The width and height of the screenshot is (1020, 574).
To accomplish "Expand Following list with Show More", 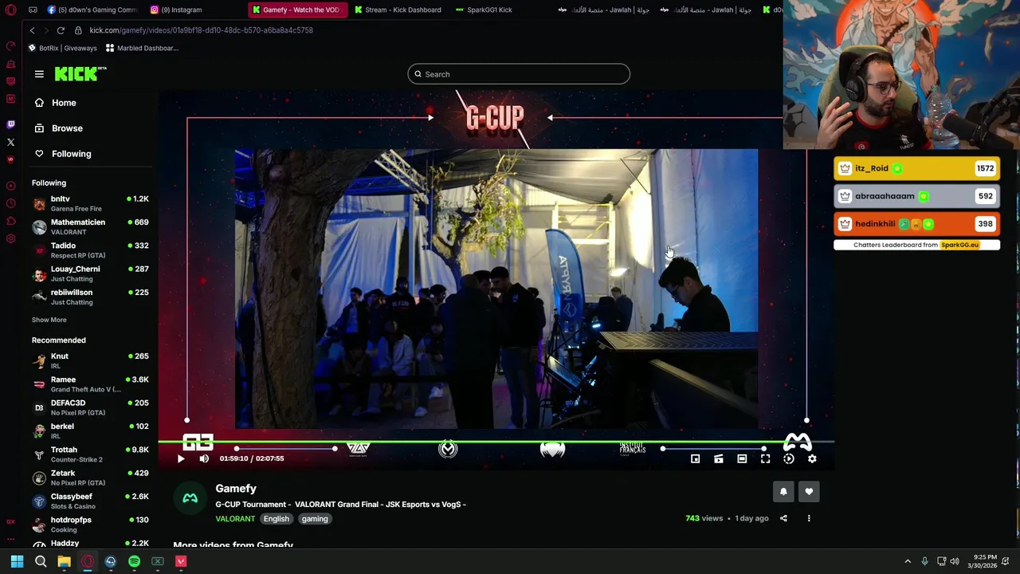I will (x=49, y=320).
